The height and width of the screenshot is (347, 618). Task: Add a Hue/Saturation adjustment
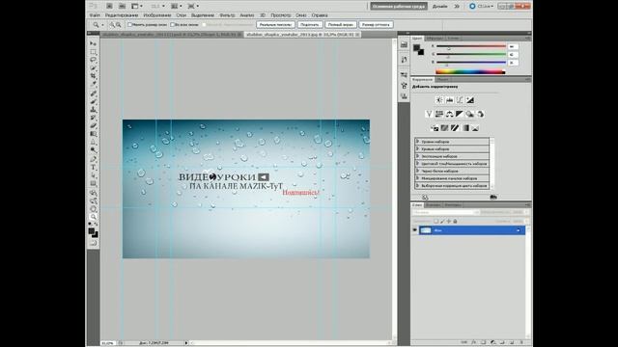pyautogui.click(x=439, y=114)
